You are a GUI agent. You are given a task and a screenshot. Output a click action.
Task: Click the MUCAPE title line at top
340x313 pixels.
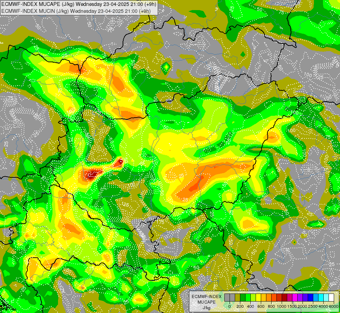(79, 4)
